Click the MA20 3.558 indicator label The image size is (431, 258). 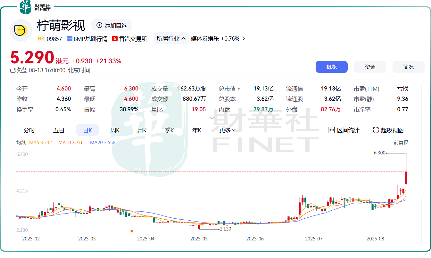pos(103,143)
